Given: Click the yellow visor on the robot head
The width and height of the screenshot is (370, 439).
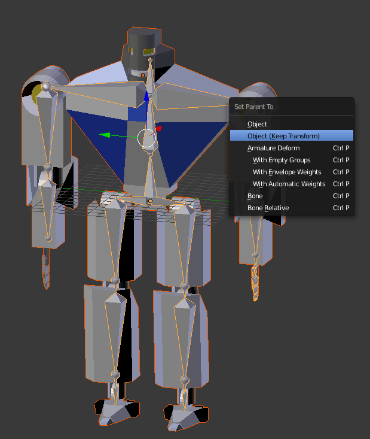Looking at the screenshot, I should pyautogui.click(x=148, y=52).
